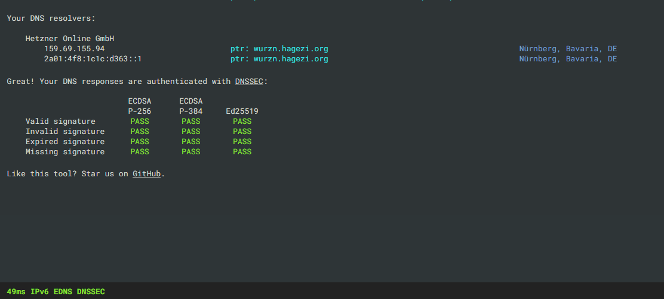
Task: Click the 2a01:4f8:1c1c:d363::1 IPv6 resolver address
Action: tap(93, 59)
